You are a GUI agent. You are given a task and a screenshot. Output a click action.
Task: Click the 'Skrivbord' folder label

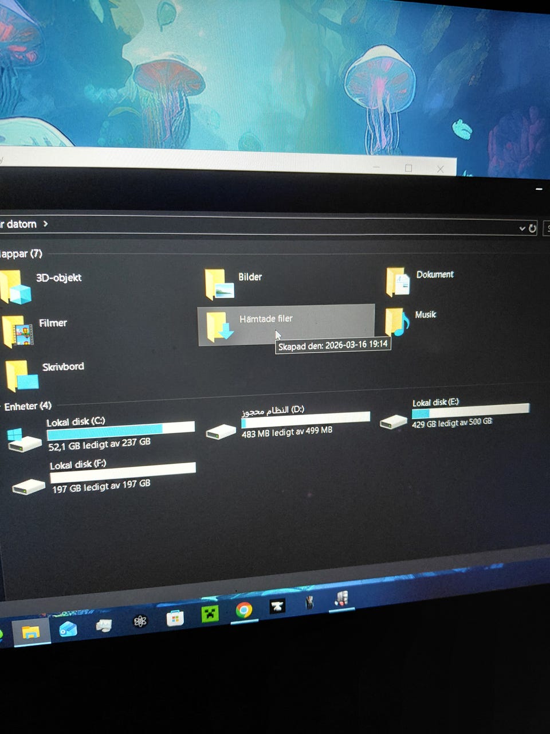(x=63, y=366)
